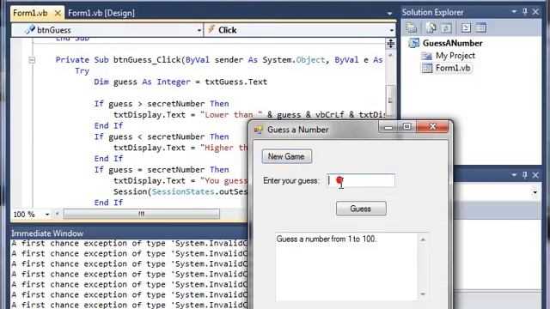Select the GuessANumber project node

[x=453, y=43]
